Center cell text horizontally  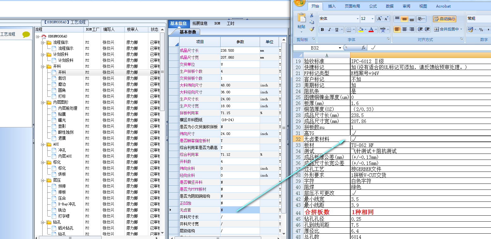point(405,29)
